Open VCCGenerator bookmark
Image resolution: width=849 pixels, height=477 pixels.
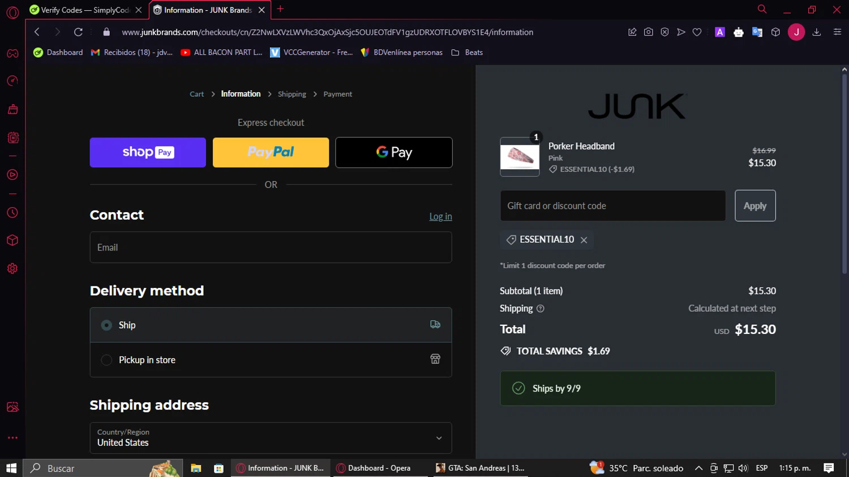coord(312,53)
